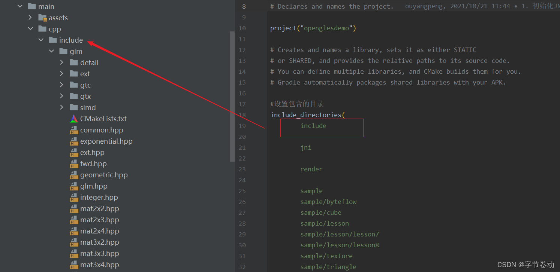Place cursor on project("openglesdemo") line

(x=313, y=28)
